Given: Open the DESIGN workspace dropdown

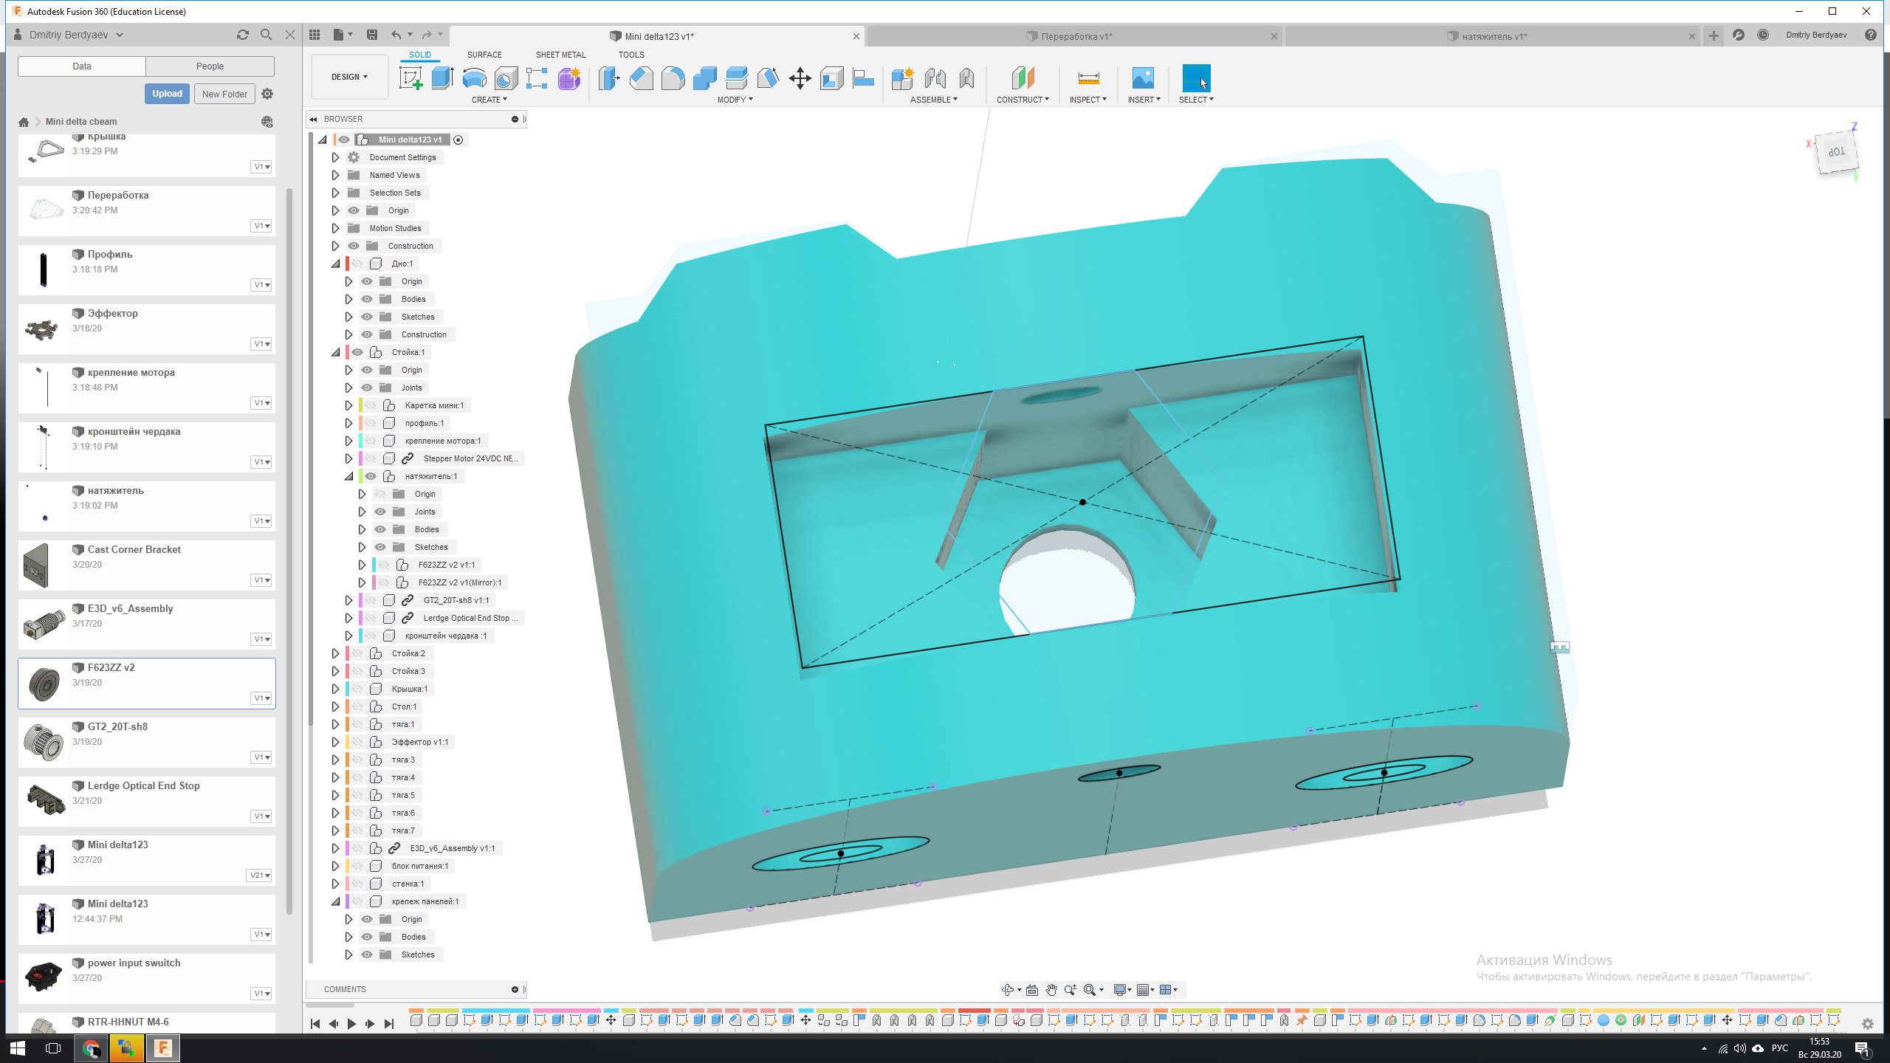Looking at the screenshot, I should click(x=349, y=77).
